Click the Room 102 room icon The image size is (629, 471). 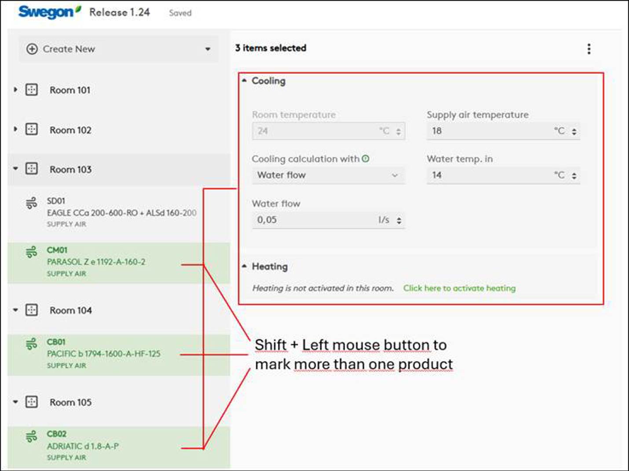(x=32, y=129)
